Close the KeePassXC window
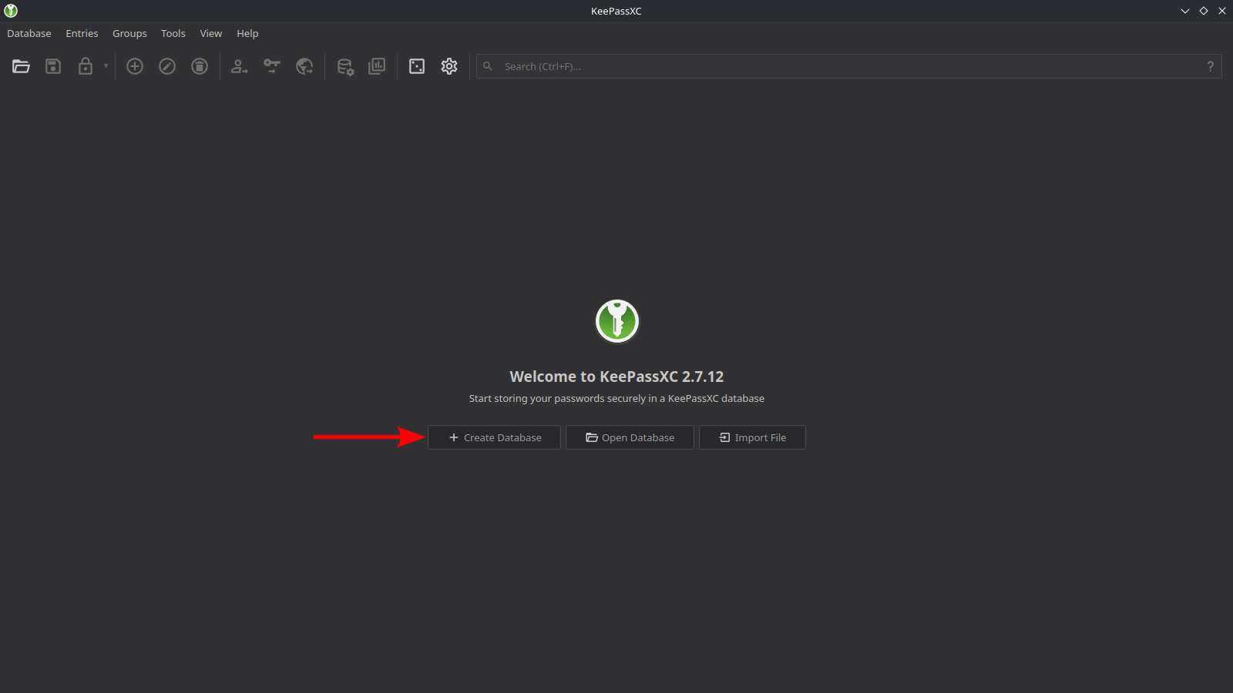This screenshot has height=693, width=1233. (x=1222, y=11)
